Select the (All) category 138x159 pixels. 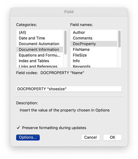(40, 32)
